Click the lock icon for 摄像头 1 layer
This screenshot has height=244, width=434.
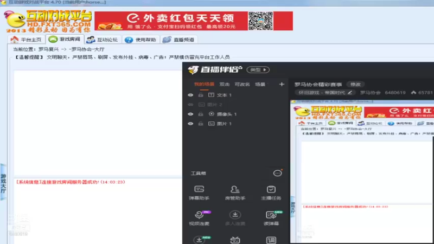click(201, 114)
